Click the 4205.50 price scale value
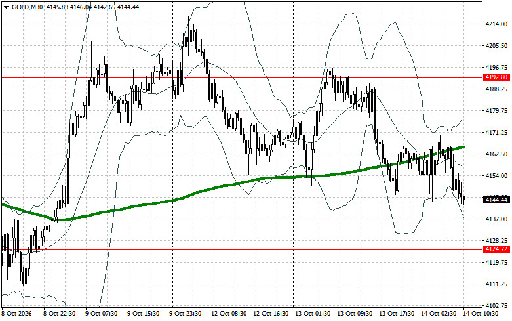Image resolution: width=512 pixels, height=321 pixels. coord(496,46)
